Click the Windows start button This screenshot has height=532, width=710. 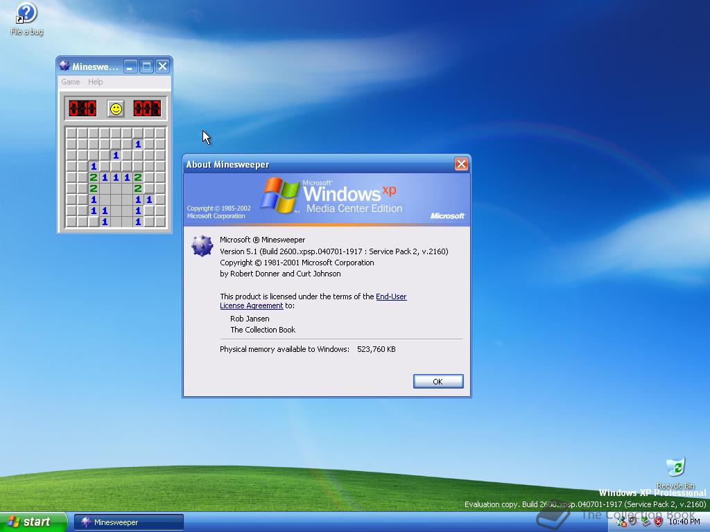33,522
